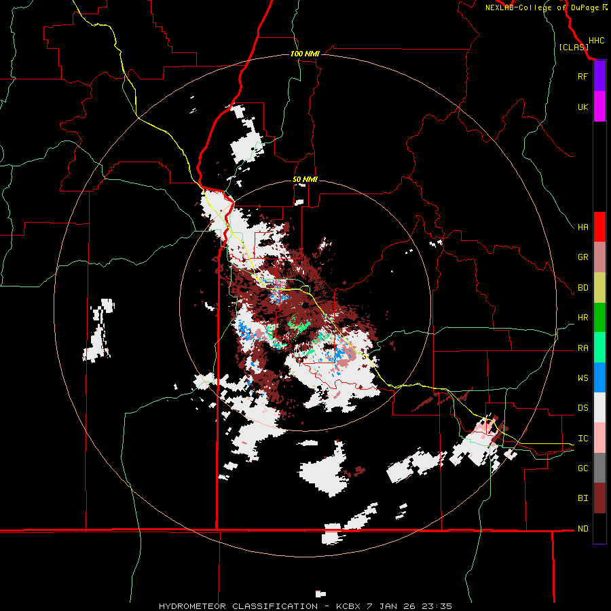Click the WS blue legend swatch
611x611 pixels.
tap(599, 377)
